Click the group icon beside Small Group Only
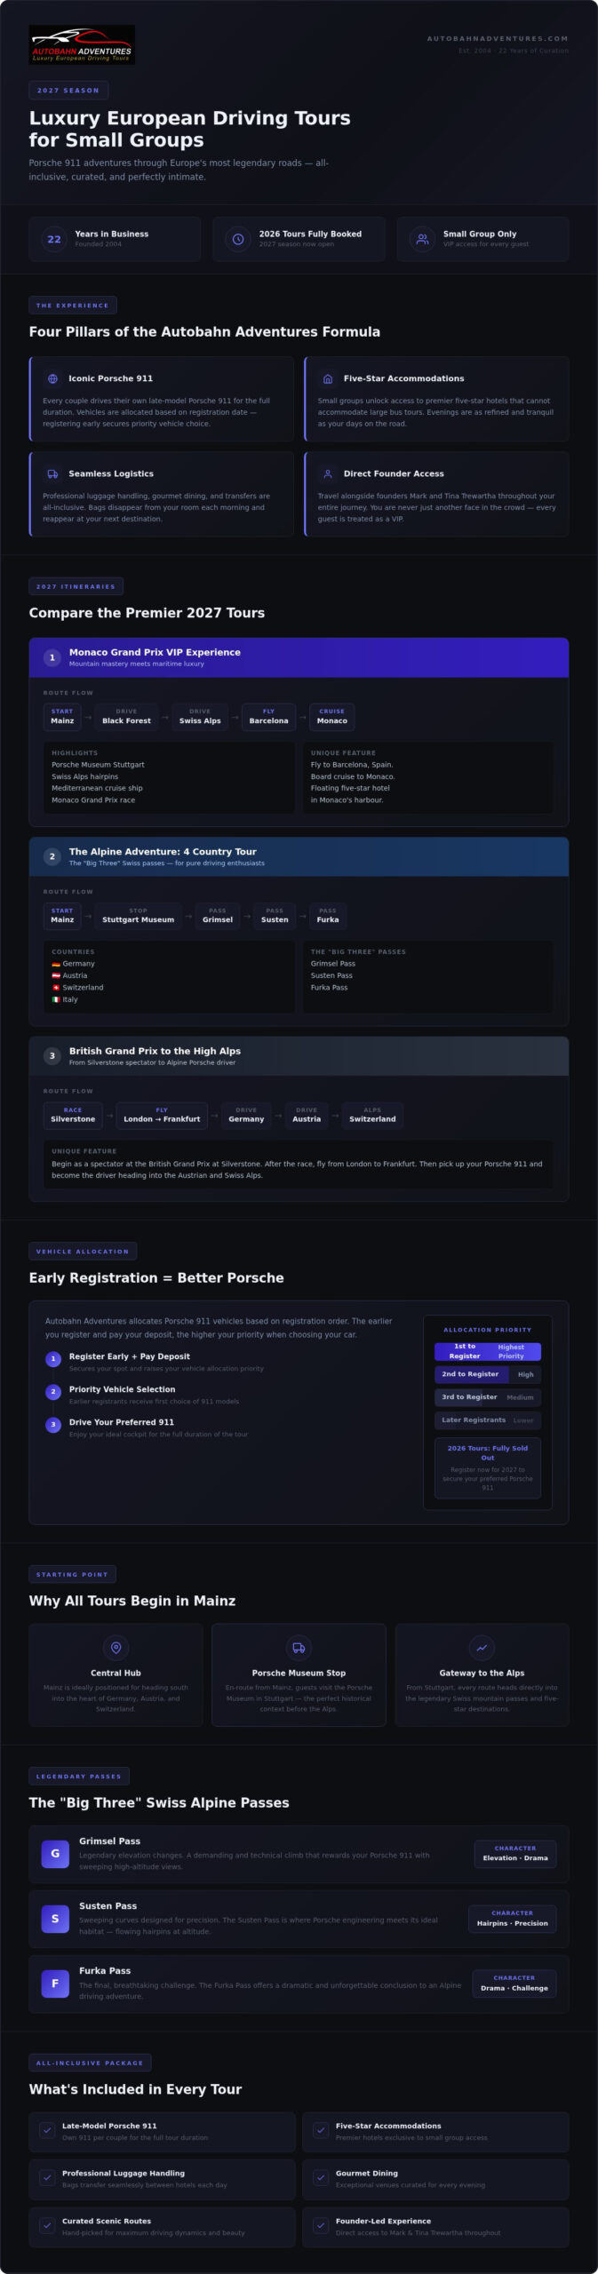Screen dimensions: 598x2274 coord(422,239)
